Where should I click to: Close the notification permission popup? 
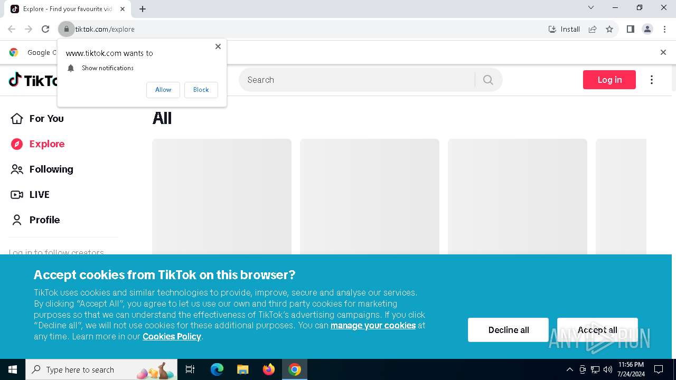click(x=218, y=46)
